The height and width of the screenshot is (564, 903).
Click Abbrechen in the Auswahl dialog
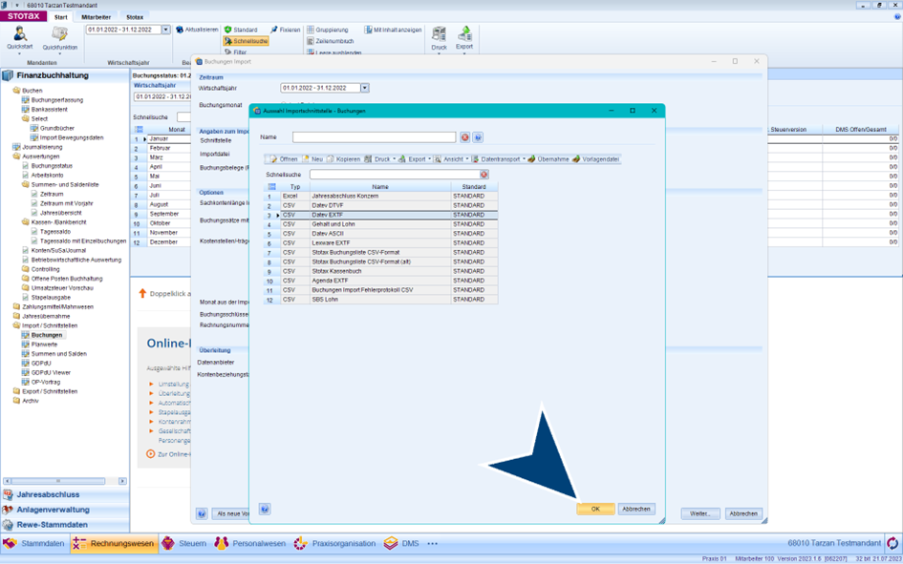click(636, 509)
